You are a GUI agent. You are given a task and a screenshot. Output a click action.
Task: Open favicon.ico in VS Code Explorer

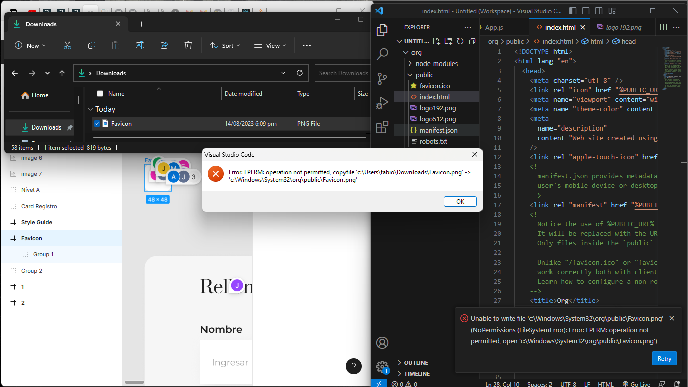tap(437, 86)
